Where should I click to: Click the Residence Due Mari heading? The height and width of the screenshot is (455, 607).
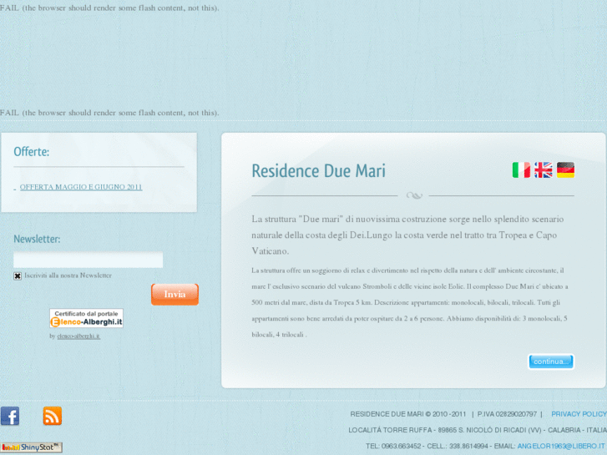[319, 171]
